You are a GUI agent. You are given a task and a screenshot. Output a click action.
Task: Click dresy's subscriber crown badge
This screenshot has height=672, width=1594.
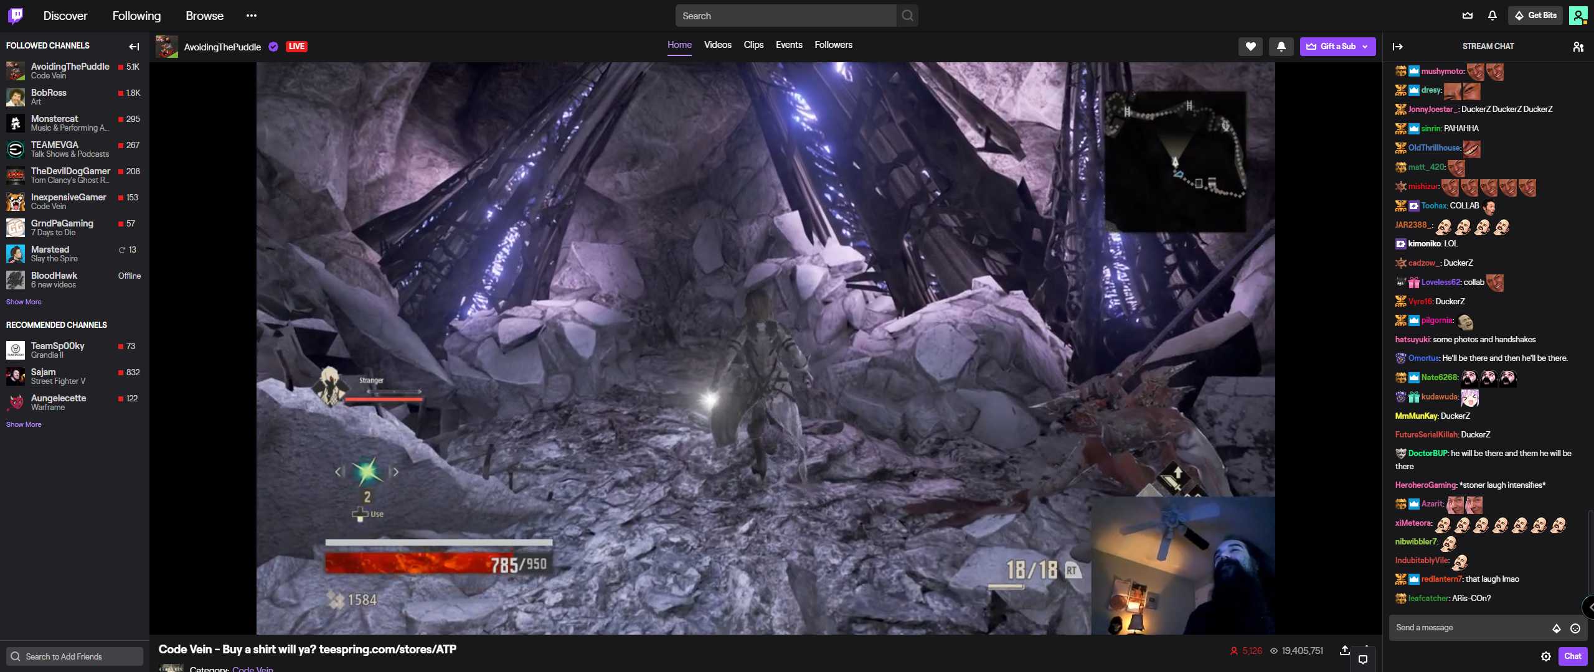(x=1414, y=90)
